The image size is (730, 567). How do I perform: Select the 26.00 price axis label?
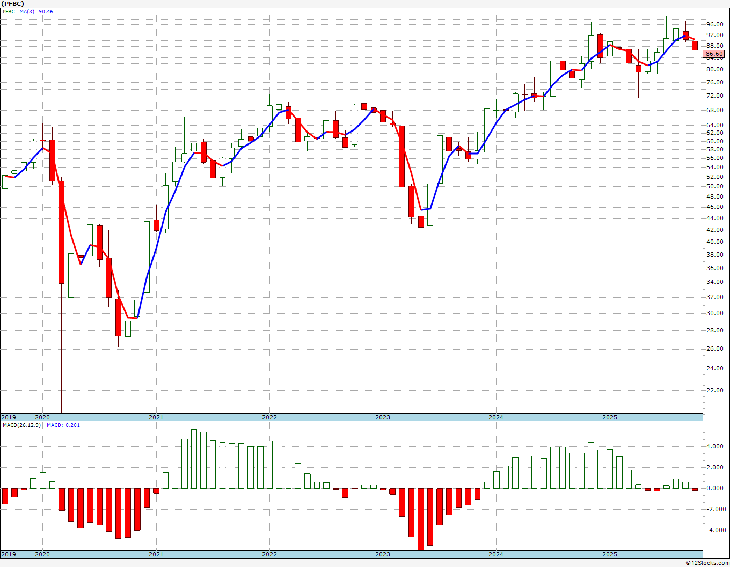(715, 348)
